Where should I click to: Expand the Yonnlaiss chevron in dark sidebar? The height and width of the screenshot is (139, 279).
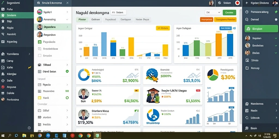coord(29,54)
